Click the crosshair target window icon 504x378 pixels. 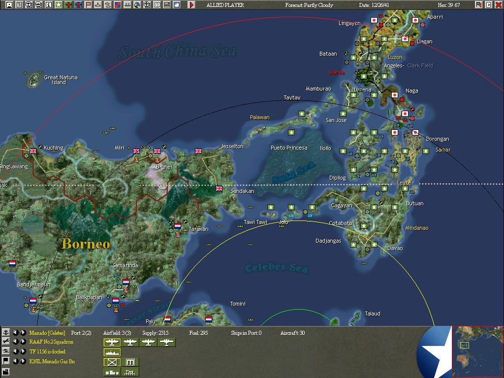click(x=147, y=5)
